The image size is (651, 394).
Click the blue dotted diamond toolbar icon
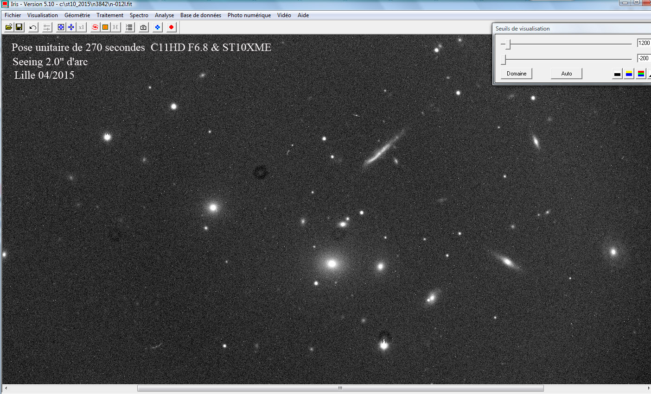(158, 27)
